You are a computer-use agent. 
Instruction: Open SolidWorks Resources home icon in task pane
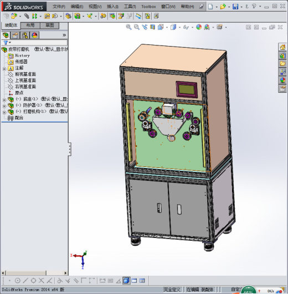click(x=282, y=47)
